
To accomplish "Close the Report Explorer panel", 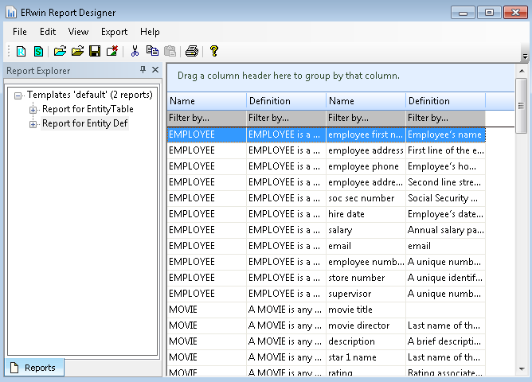I will pyautogui.click(x=155, y=70).
